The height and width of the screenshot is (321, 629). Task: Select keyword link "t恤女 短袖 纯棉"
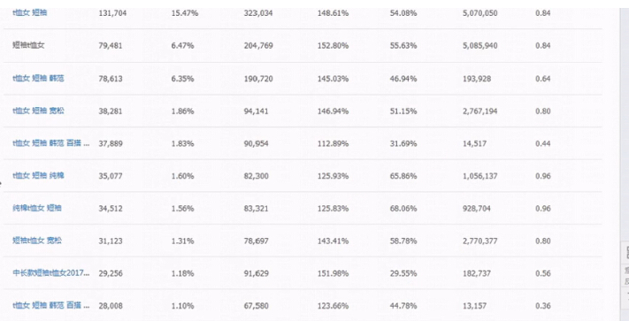[38, 175]
